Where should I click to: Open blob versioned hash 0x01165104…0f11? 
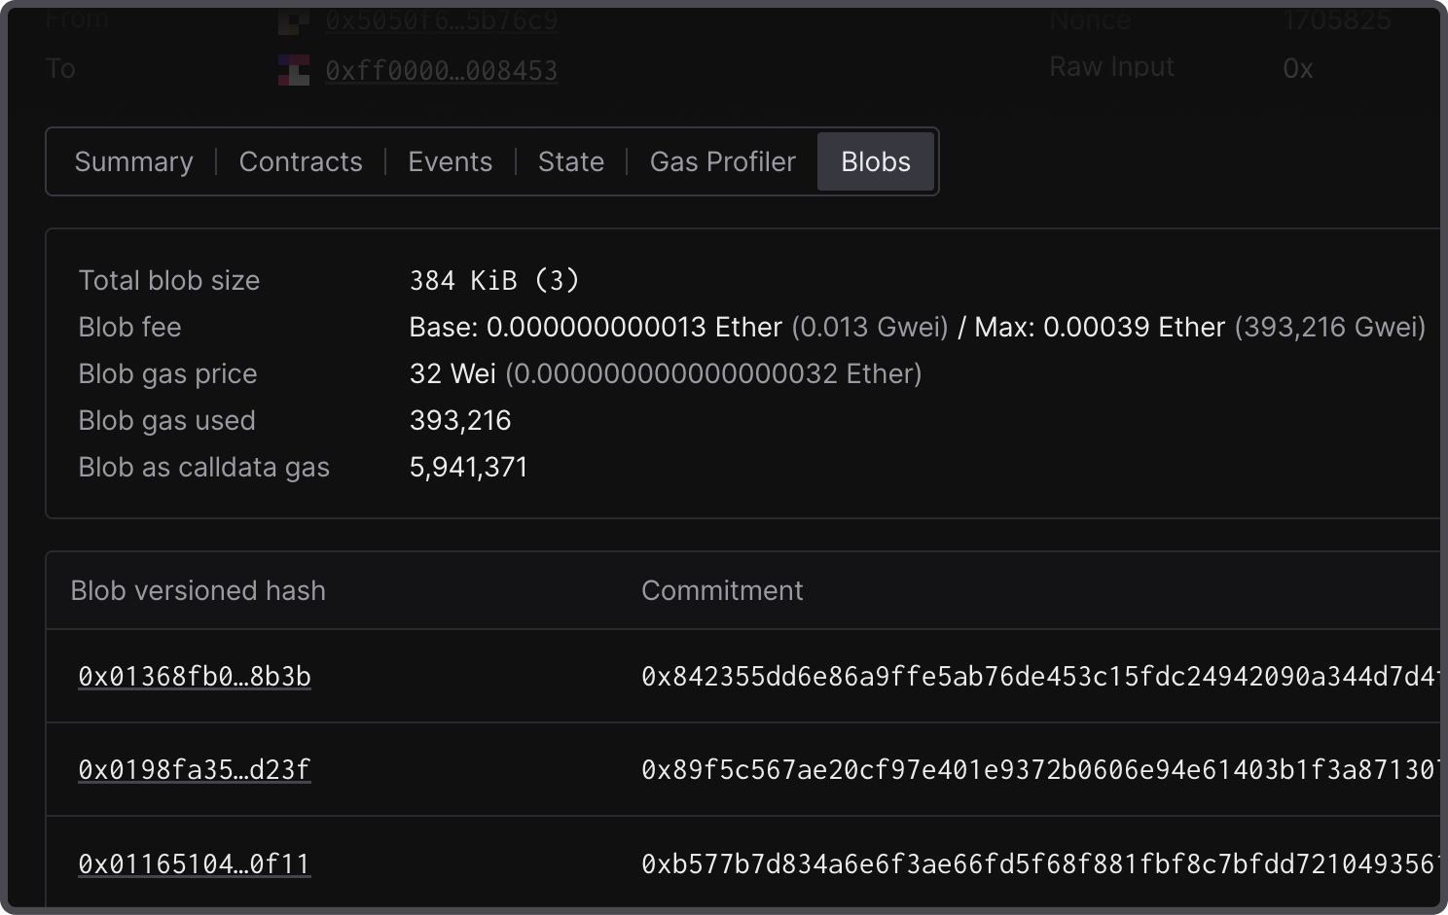click(x=195, y=863)
